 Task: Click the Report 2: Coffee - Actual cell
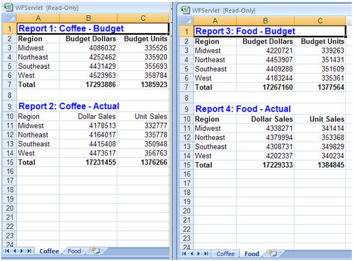click(69, 106)
